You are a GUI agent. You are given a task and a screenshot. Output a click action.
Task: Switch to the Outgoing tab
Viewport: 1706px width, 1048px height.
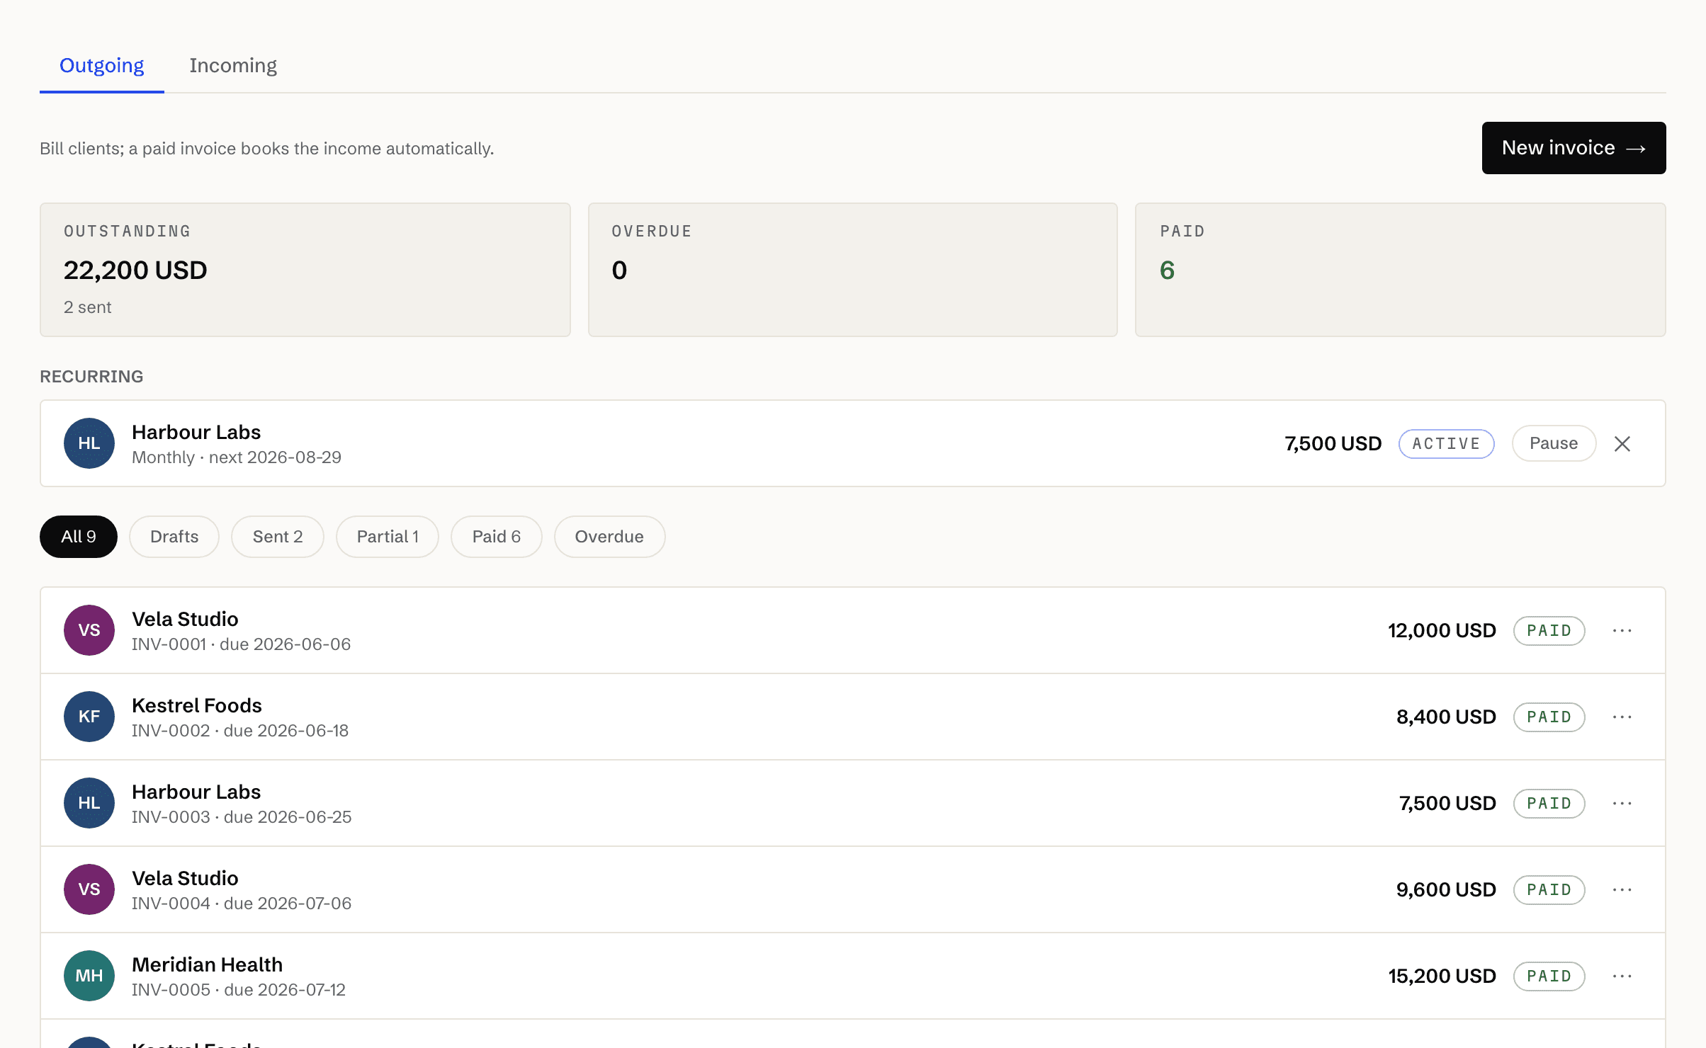coord(101,65)
